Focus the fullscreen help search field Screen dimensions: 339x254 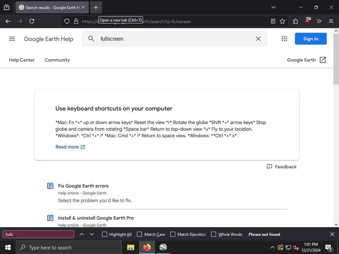coord(175,39)
